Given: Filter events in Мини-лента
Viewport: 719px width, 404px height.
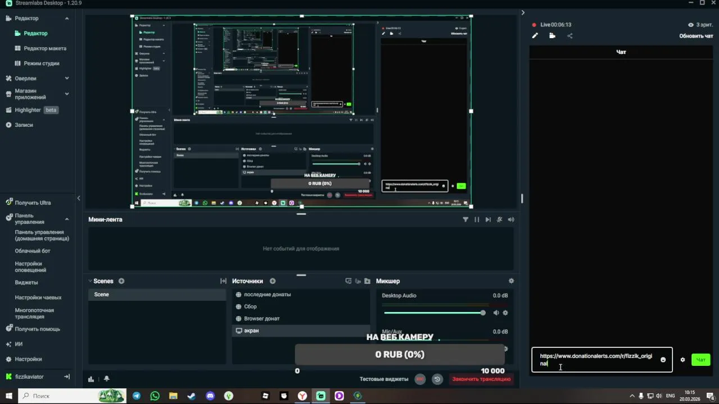Looking at the screenshot, I should (466, 219).
